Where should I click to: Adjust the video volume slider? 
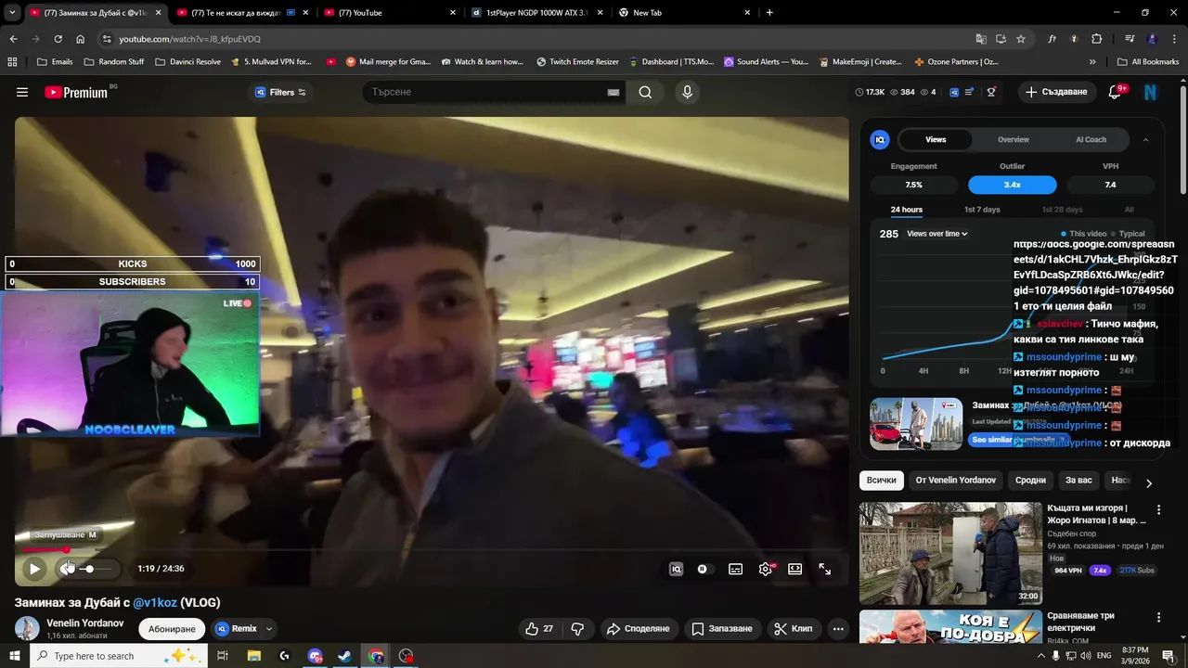coord(97,569)
